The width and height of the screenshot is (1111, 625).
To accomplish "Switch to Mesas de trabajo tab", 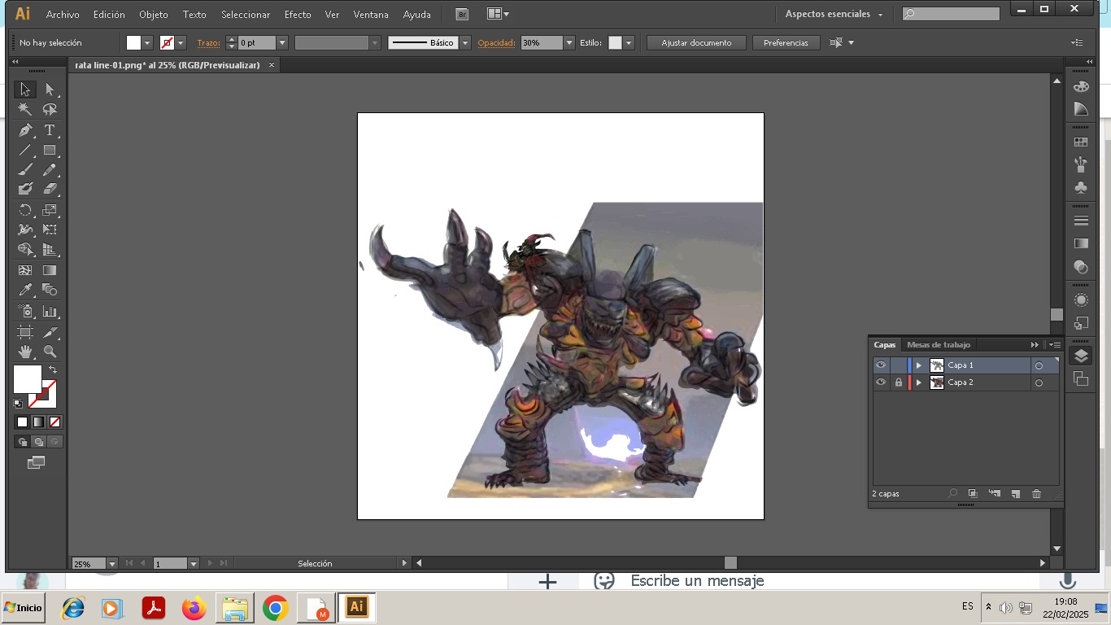I will 939,345.
